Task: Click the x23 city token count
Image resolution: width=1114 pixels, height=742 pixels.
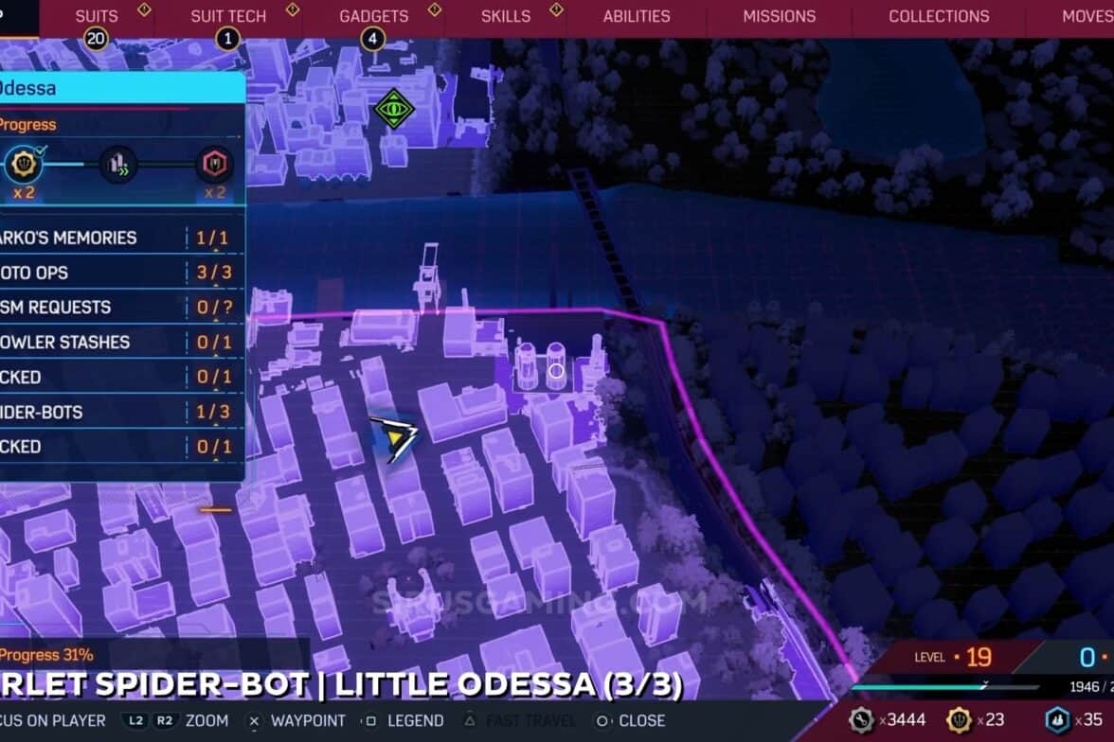Action: 991,720
